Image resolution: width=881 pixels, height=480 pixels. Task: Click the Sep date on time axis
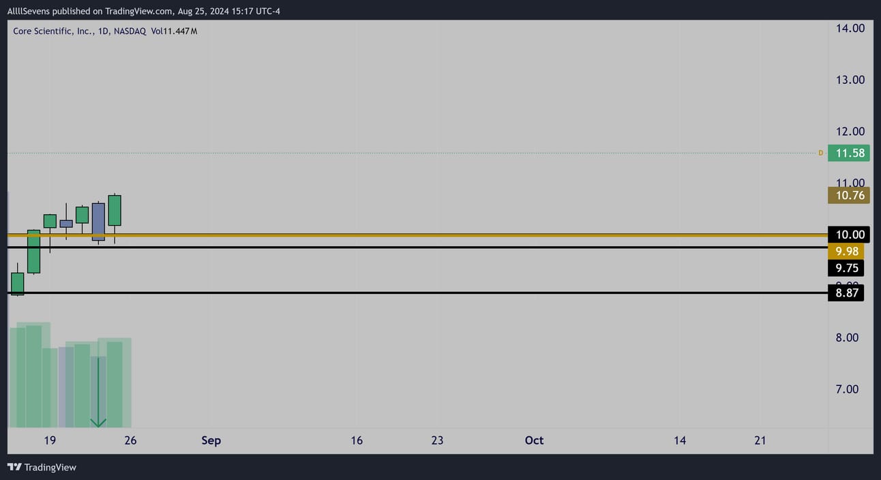coord(211,440)
